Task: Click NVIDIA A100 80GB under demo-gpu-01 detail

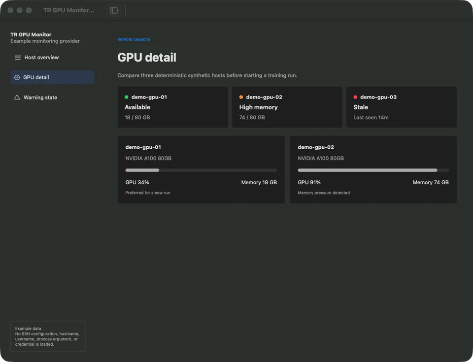Action: pyautogui.click(x=148, y=159)
